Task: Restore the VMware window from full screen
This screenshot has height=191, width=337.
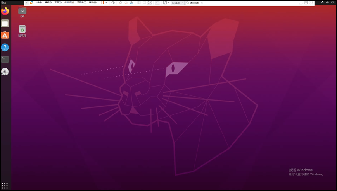Action: pyautogui.click(x=306, y=3)
